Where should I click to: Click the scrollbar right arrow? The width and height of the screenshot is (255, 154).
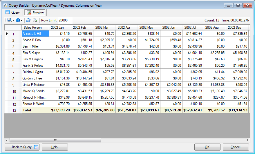(x=248, y=140)
